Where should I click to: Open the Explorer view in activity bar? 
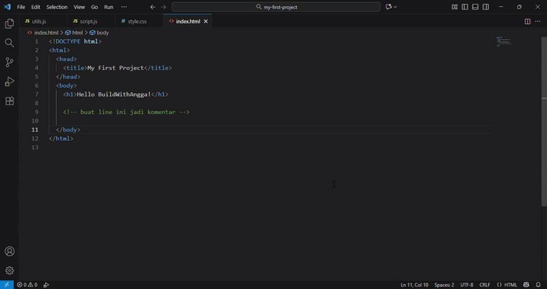point(10,24)
